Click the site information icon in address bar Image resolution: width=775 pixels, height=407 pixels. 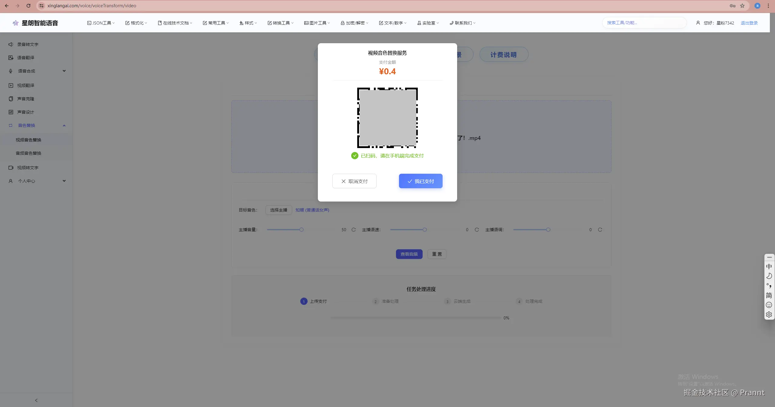pyautogui.click(x=42, y=6)
